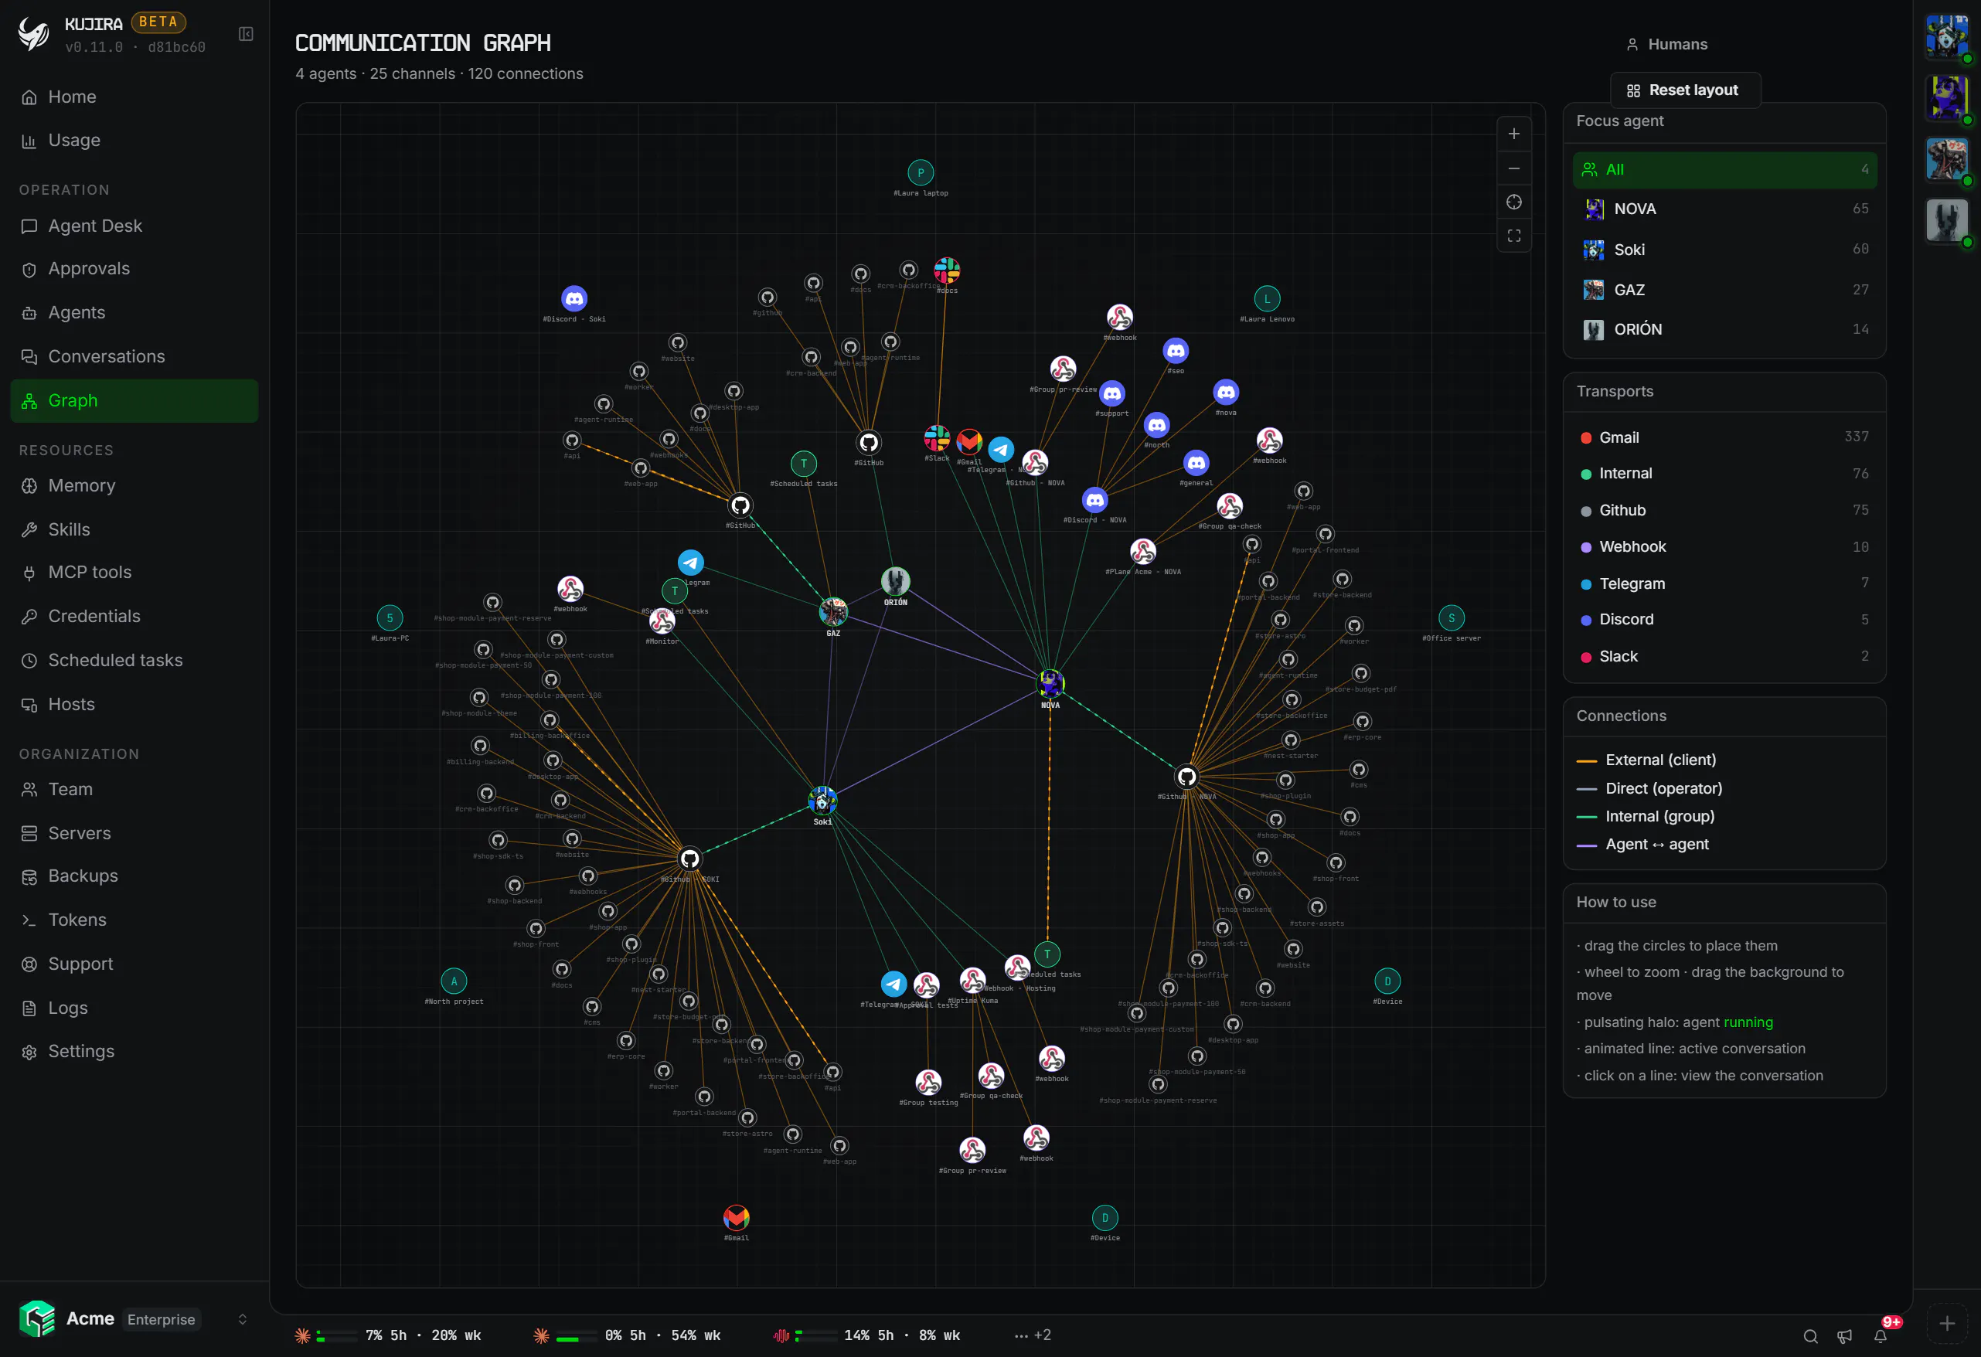The image size is (1981, 1357).
Task: Open the Acme Enterprise organization switcher
Action: [134, 1319]
